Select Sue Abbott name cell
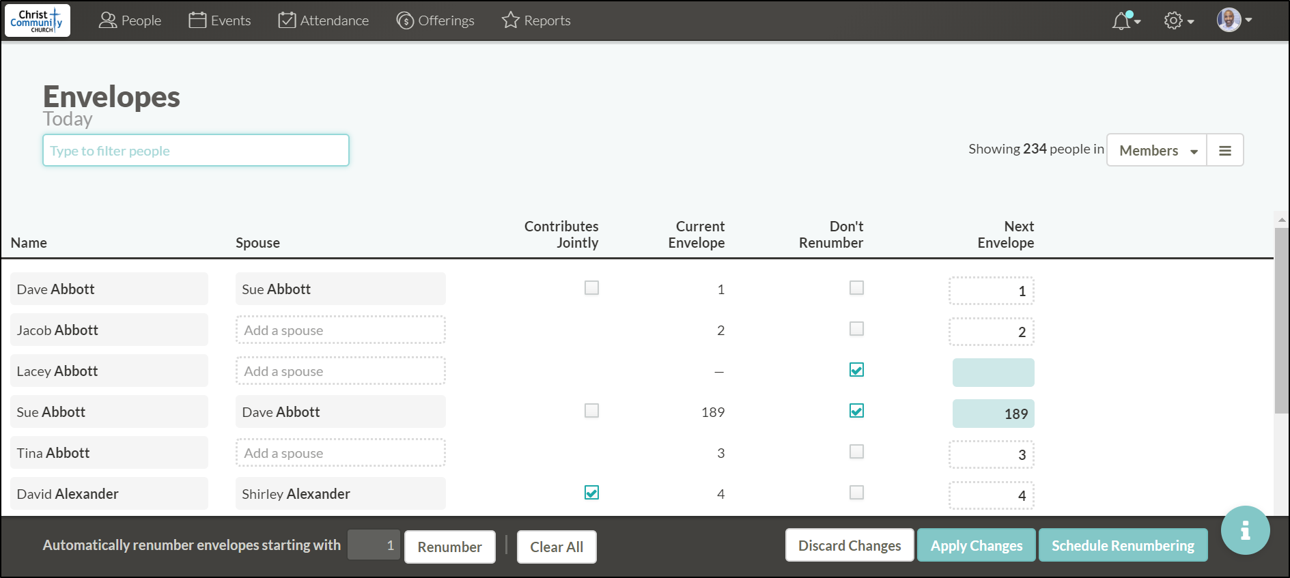This screenshot has width=1290, height=578. pos(109,411)
